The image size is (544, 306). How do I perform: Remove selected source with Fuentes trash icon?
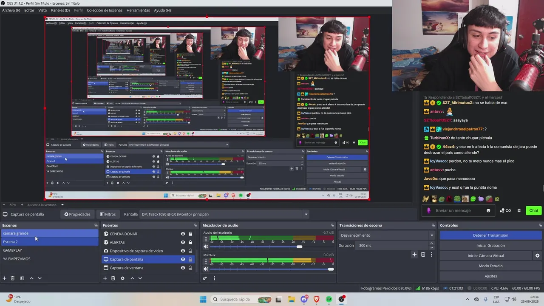pos(113,278)
